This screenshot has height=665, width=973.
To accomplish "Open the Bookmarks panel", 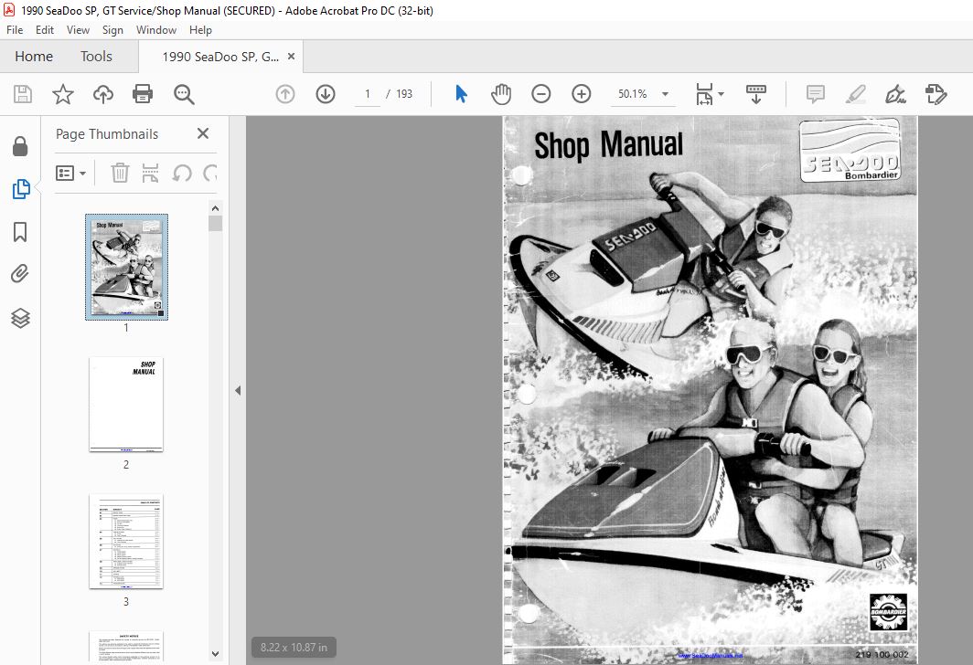I will click(20, 232).
